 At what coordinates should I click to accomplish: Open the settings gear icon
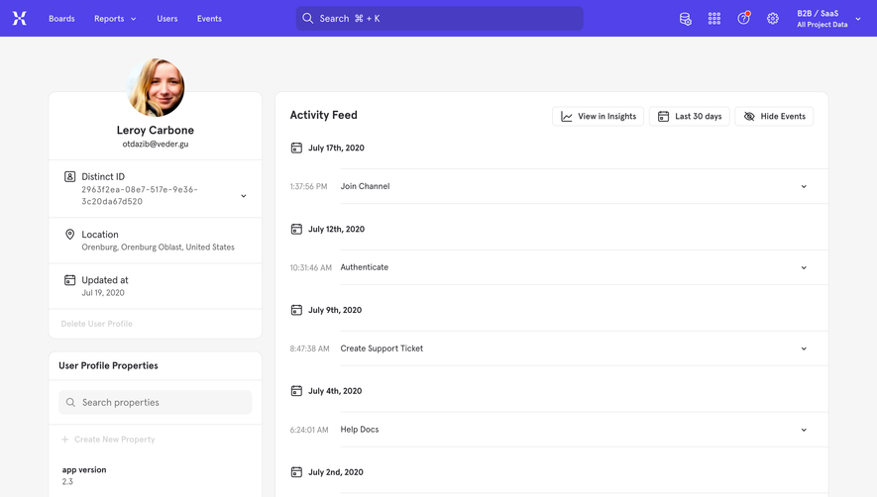click(x=772, y=19)
